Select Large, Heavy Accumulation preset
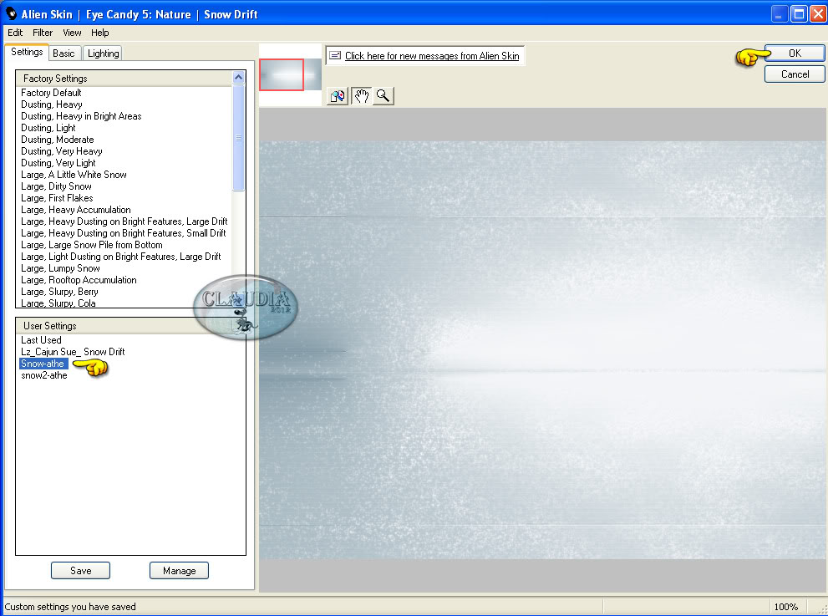 [75, 209]
